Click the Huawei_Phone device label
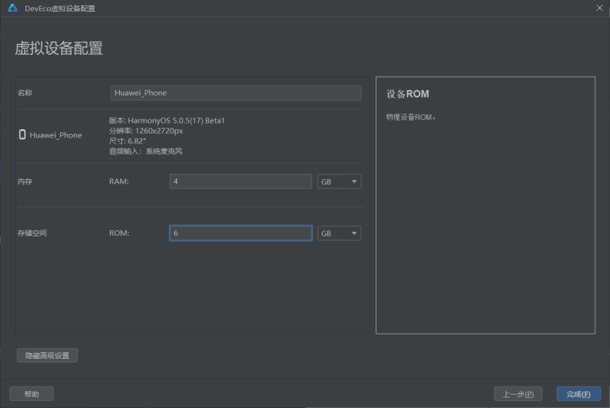The width and height of the screenshot is (610, 408). pyautogui.click(x=56, y=135)
